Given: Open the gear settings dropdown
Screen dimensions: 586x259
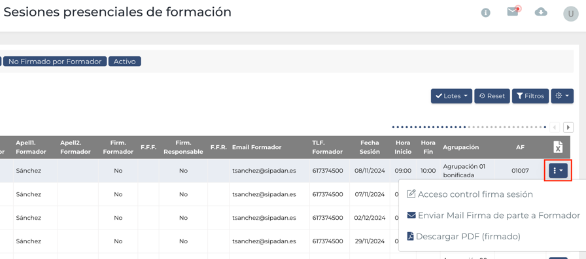Looking at the screenshot, I should [x=562, y=96].
